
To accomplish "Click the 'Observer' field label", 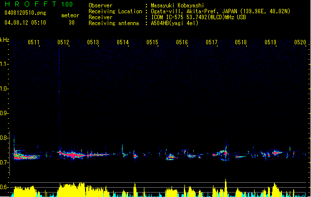I will click(100, 5).
